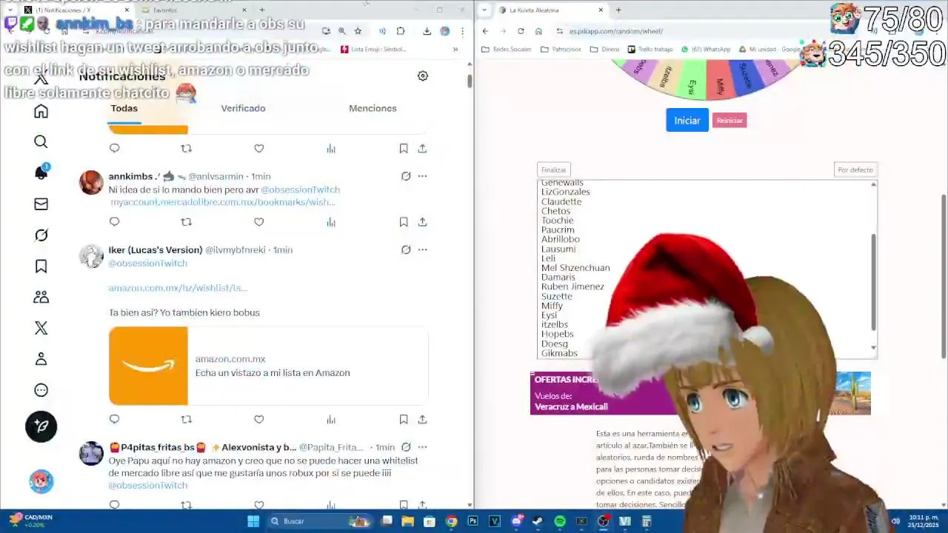Go back in the roulette browser window
Image resolution: width=948 pixels, height=533 pixels.
coord(485,31)
